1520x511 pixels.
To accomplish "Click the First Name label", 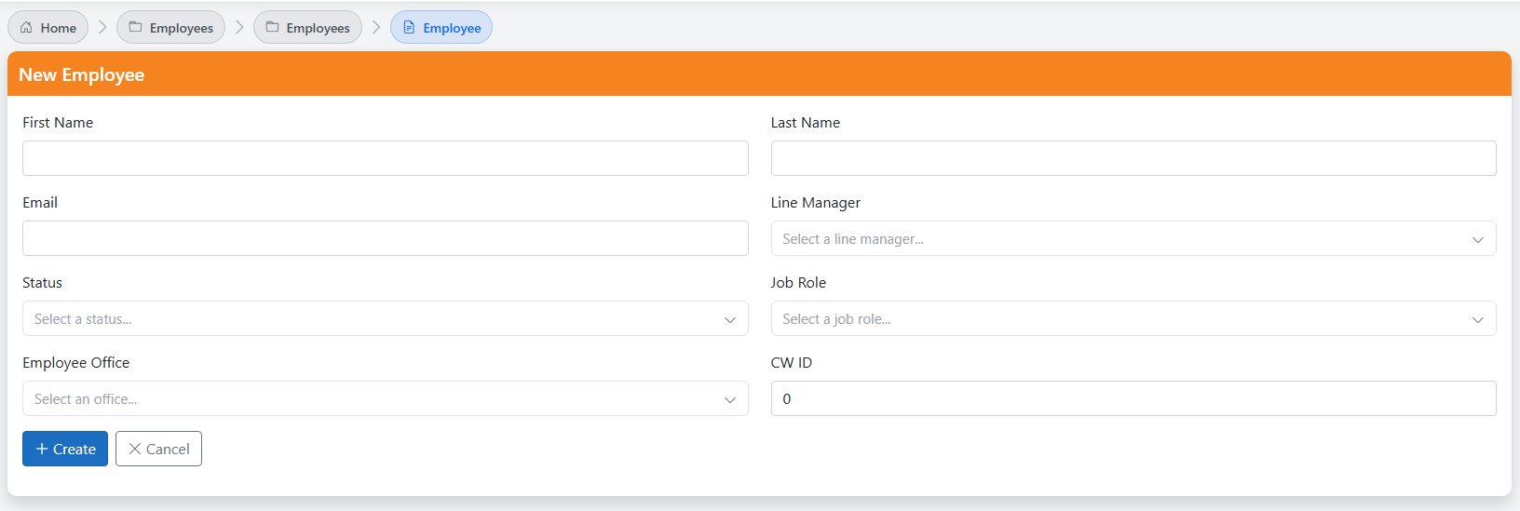I will coord(58,123).
